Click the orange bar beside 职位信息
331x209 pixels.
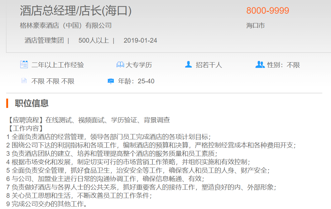(7, 103)
